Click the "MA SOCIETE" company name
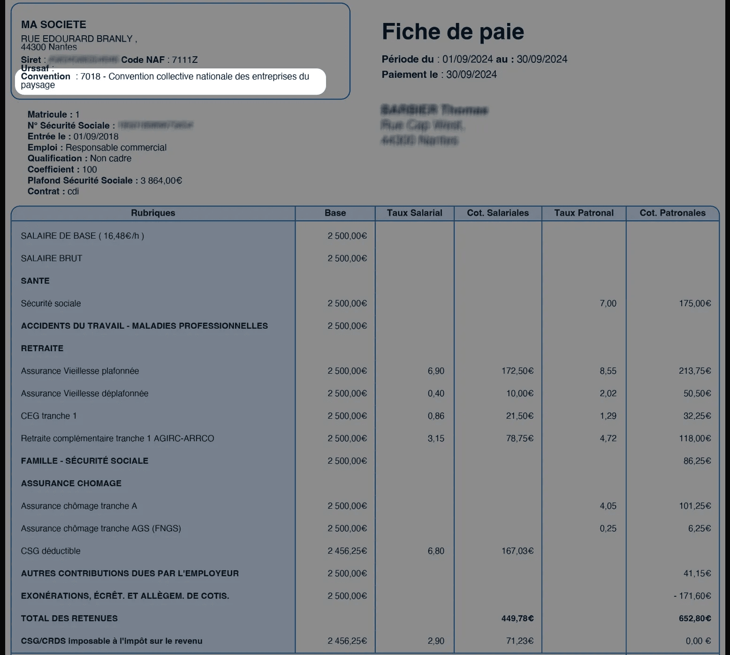730x655 pixels. (53, 24)
